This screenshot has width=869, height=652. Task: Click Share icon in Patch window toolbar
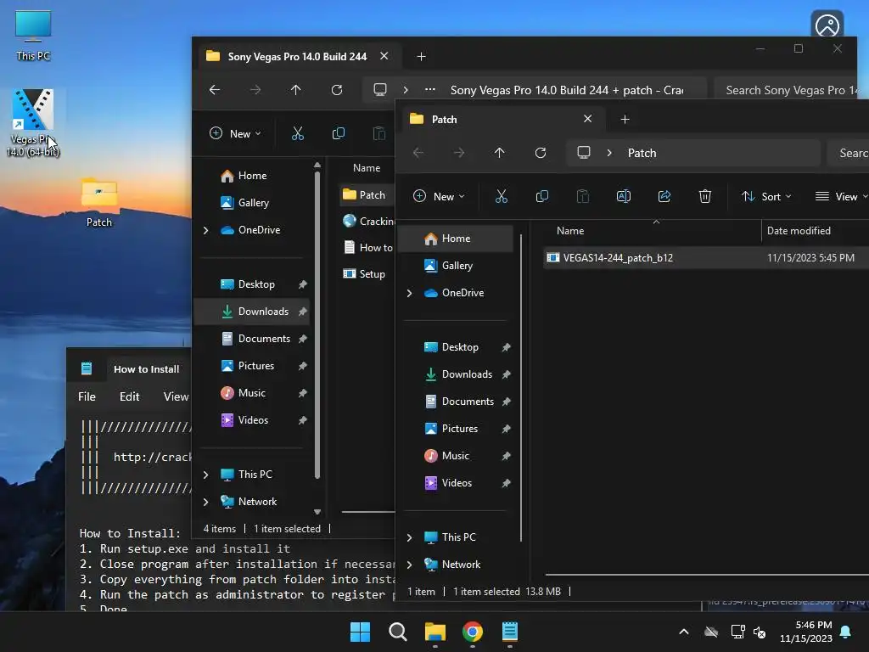664,196
